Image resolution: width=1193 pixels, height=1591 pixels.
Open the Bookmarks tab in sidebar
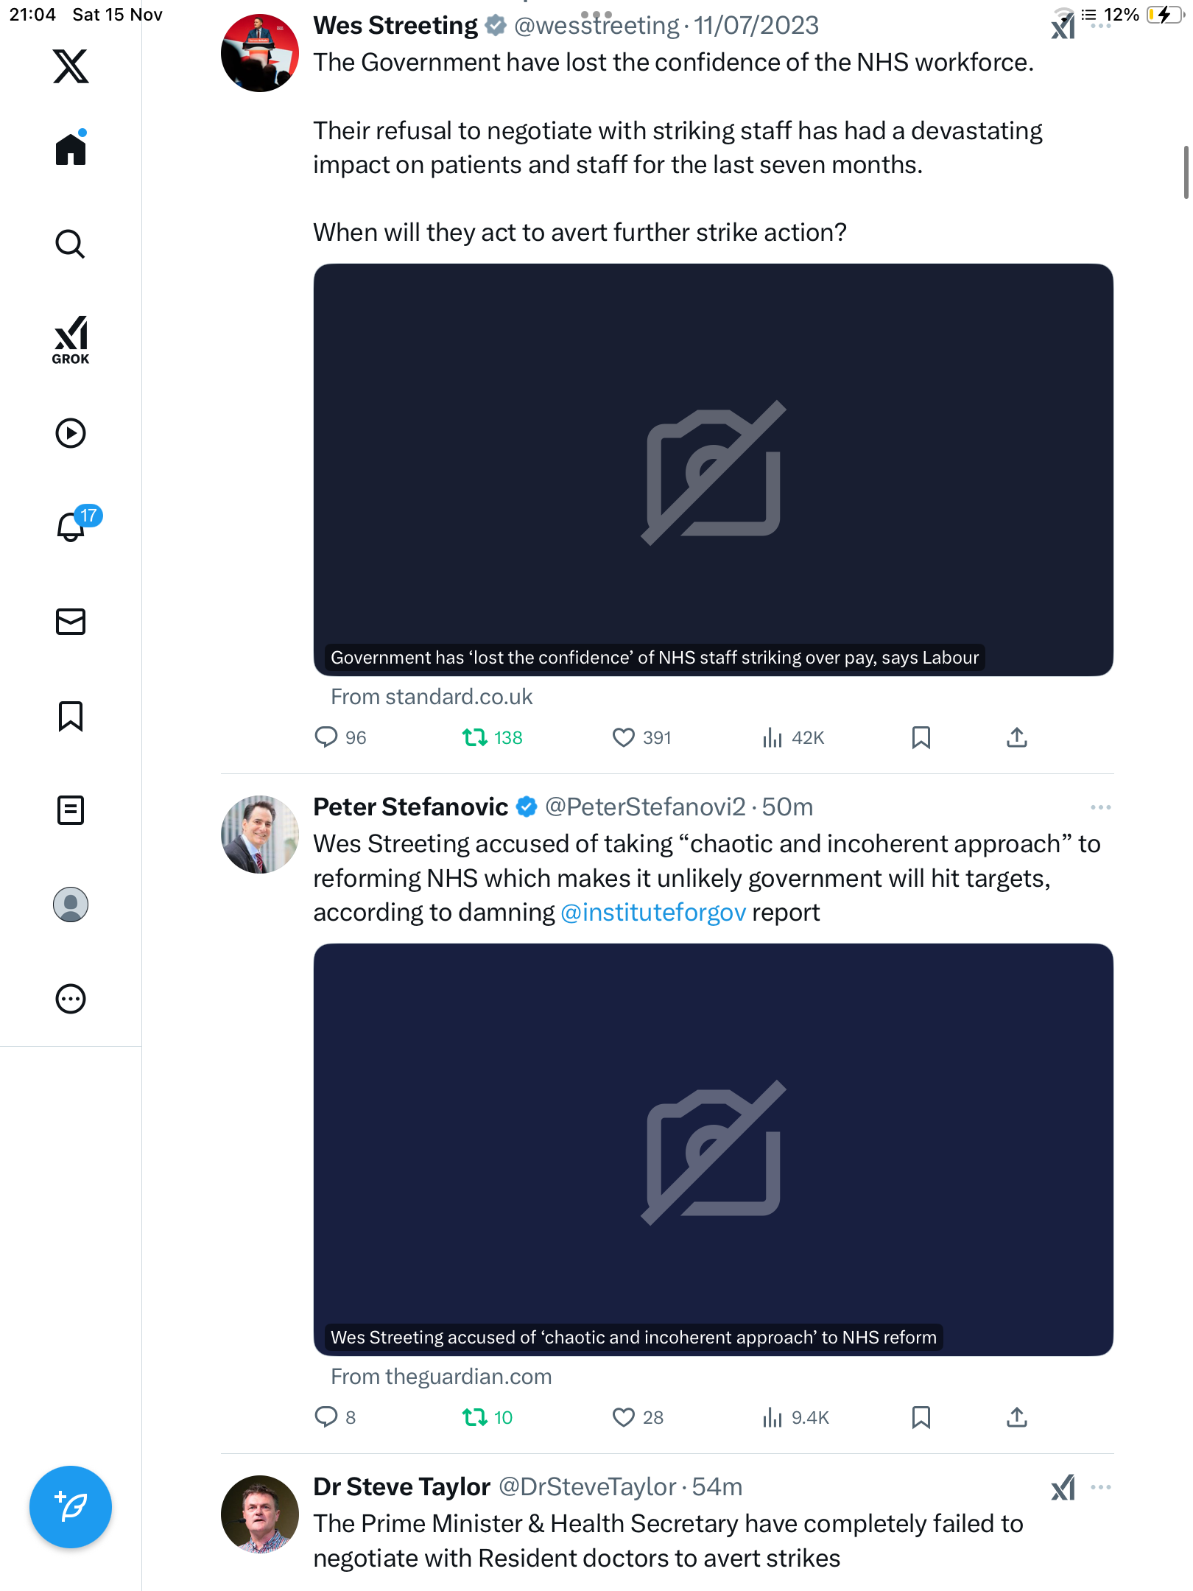pos(71,716)
